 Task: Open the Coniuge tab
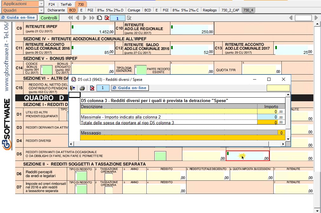[134, 10]
